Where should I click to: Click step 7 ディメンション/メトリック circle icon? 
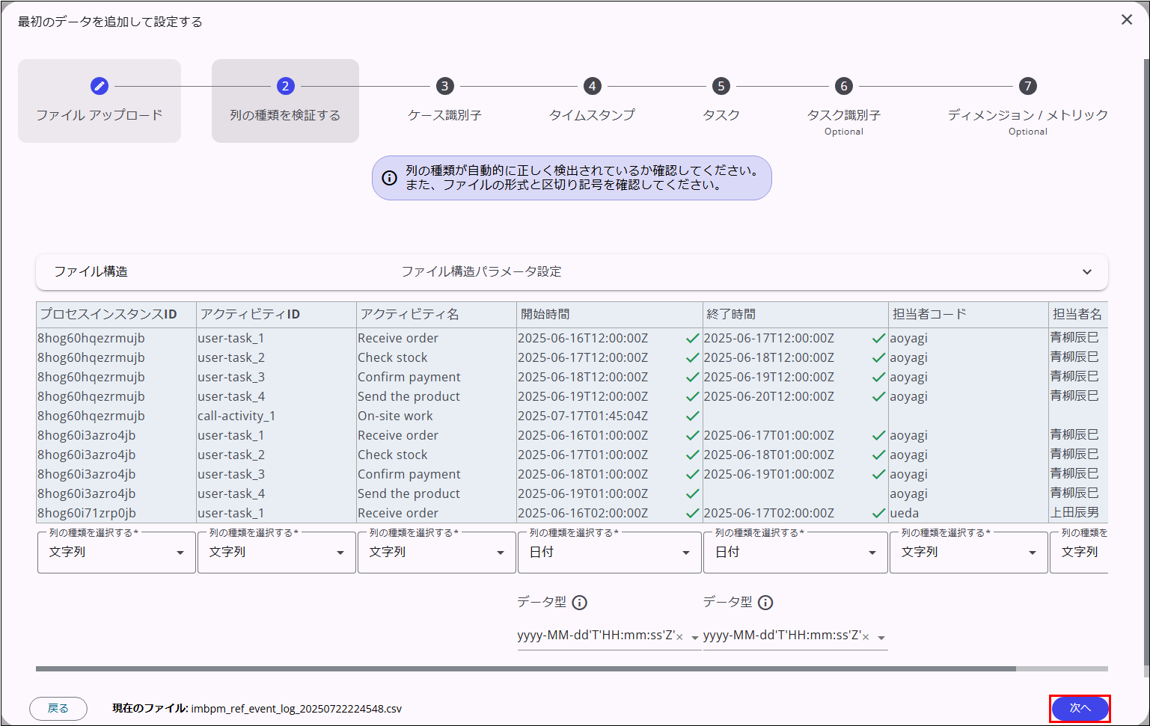pyautogui.click(x=1027, y=86)
